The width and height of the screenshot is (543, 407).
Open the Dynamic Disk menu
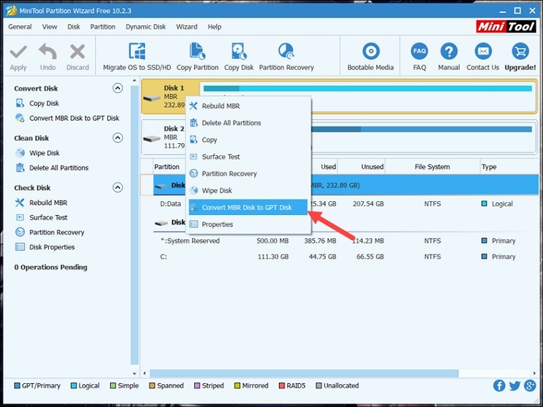tap(145, 27)
